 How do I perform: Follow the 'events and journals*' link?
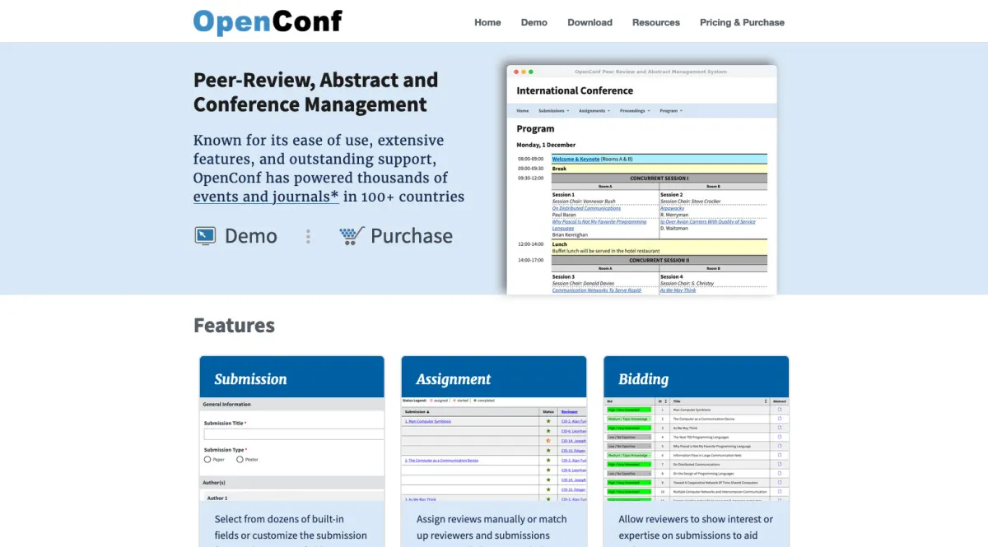[266, 197]
